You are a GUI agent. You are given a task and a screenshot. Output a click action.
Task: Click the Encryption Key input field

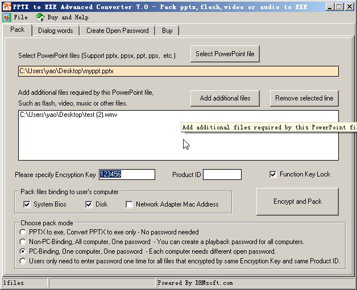point(127,175)
